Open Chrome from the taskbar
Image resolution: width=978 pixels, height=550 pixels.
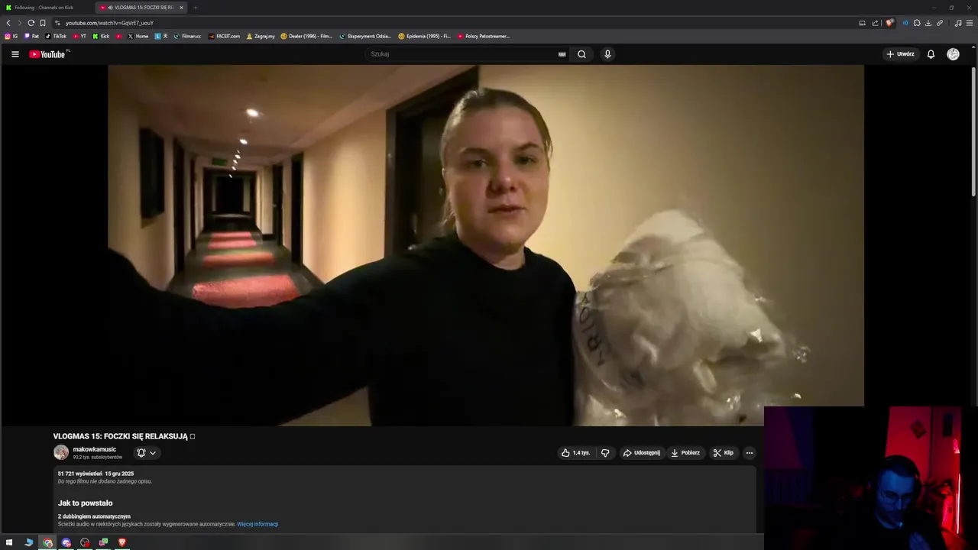(47, 542)
